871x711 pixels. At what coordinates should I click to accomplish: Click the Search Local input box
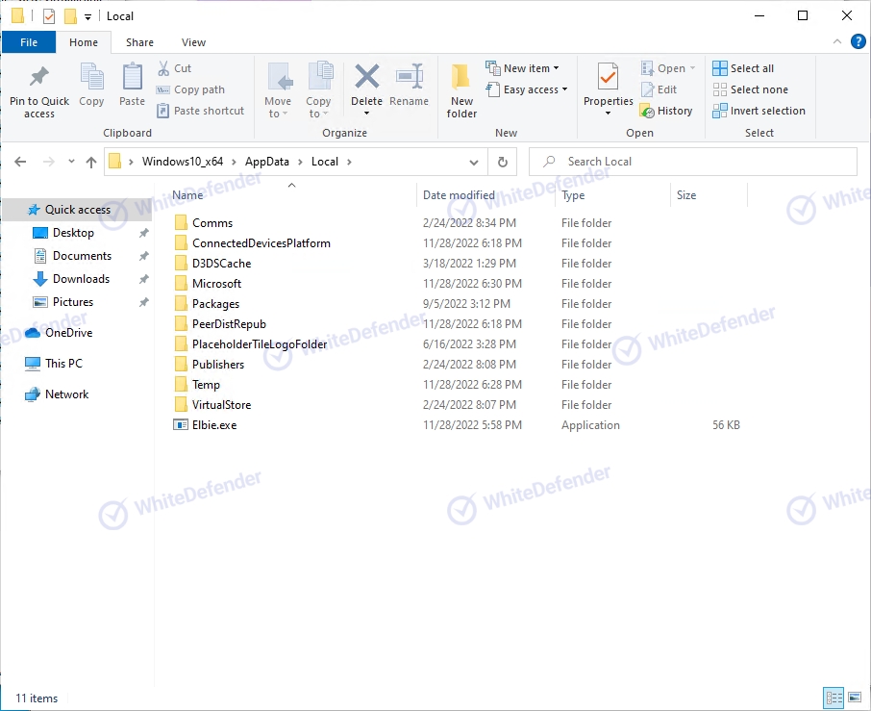(x=693, y=162)
